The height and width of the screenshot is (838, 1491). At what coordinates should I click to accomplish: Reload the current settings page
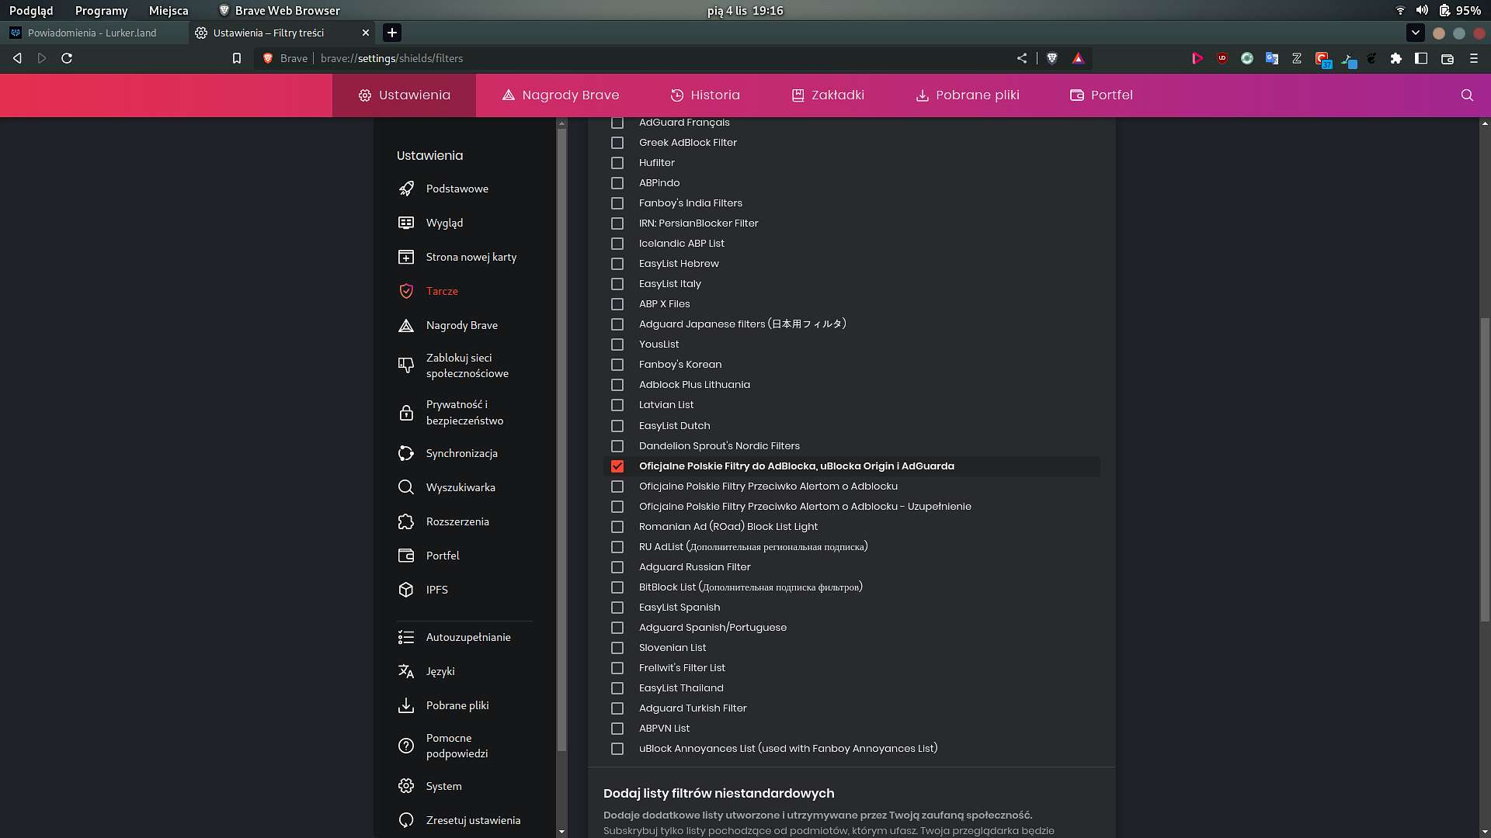pyautogui.click(x=67, y=58)
